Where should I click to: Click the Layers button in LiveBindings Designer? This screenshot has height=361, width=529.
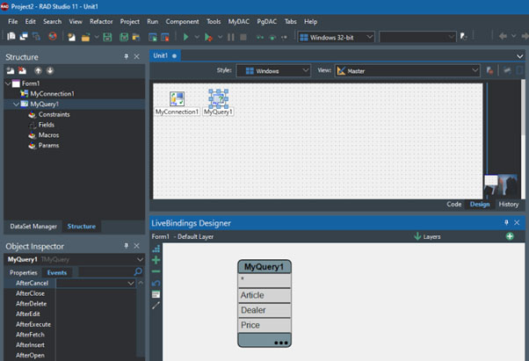pyautogui.click(x=427, y=236)
